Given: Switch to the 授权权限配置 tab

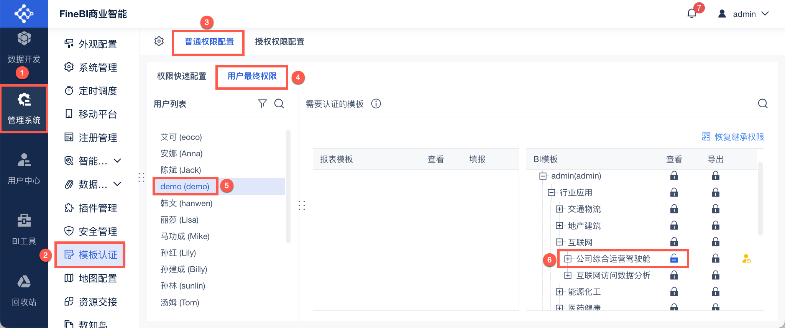Looking at the screenshot, I should 279,42.
